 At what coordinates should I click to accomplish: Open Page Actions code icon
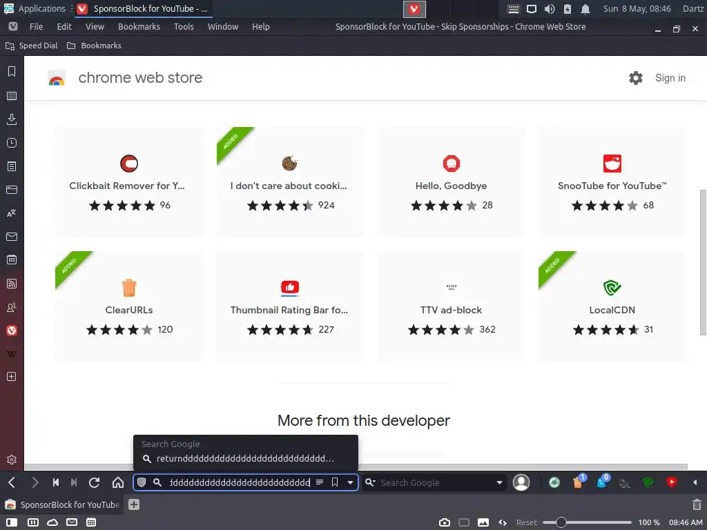pos(503,522)
